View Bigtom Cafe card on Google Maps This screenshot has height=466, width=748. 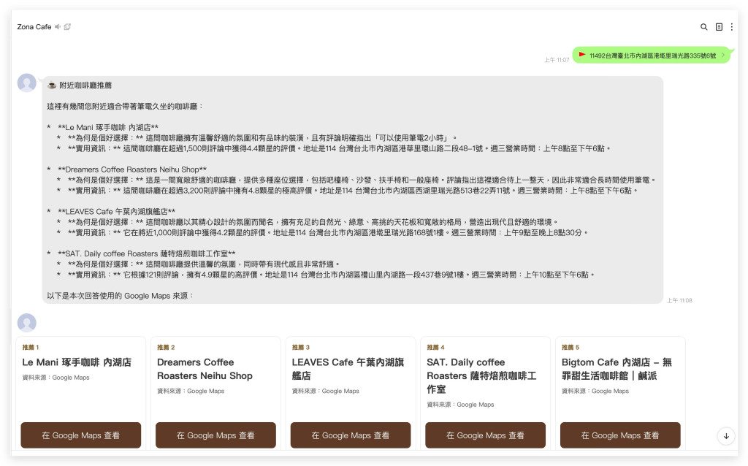coord(620,435)
